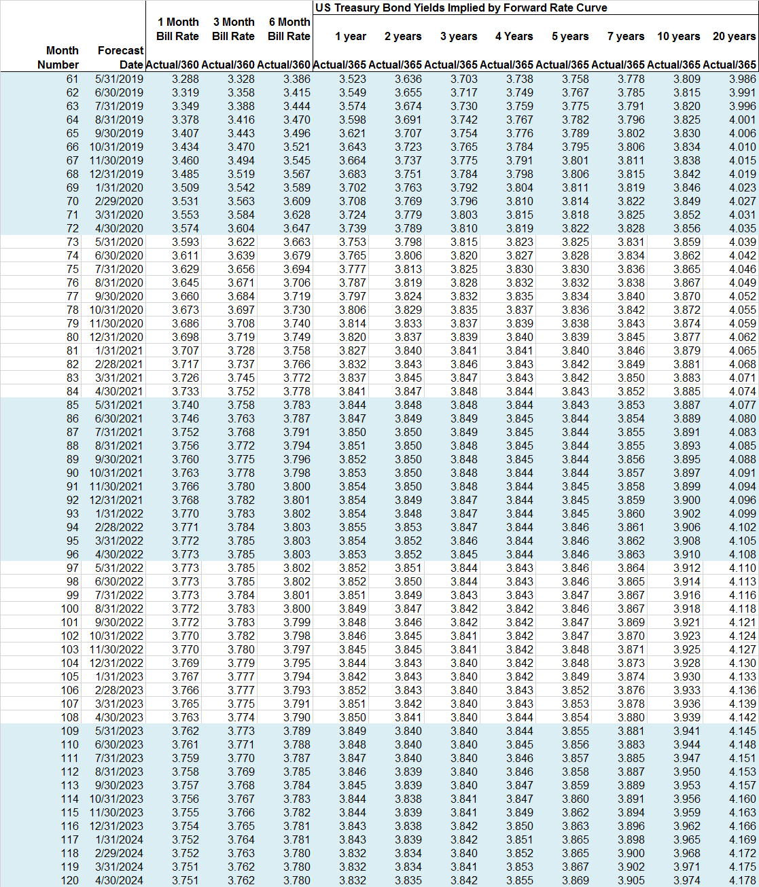Click the '7 years' column header
The width and height of the screenshot is (759, 887).
pyautogui.click(x=626, y=37)
